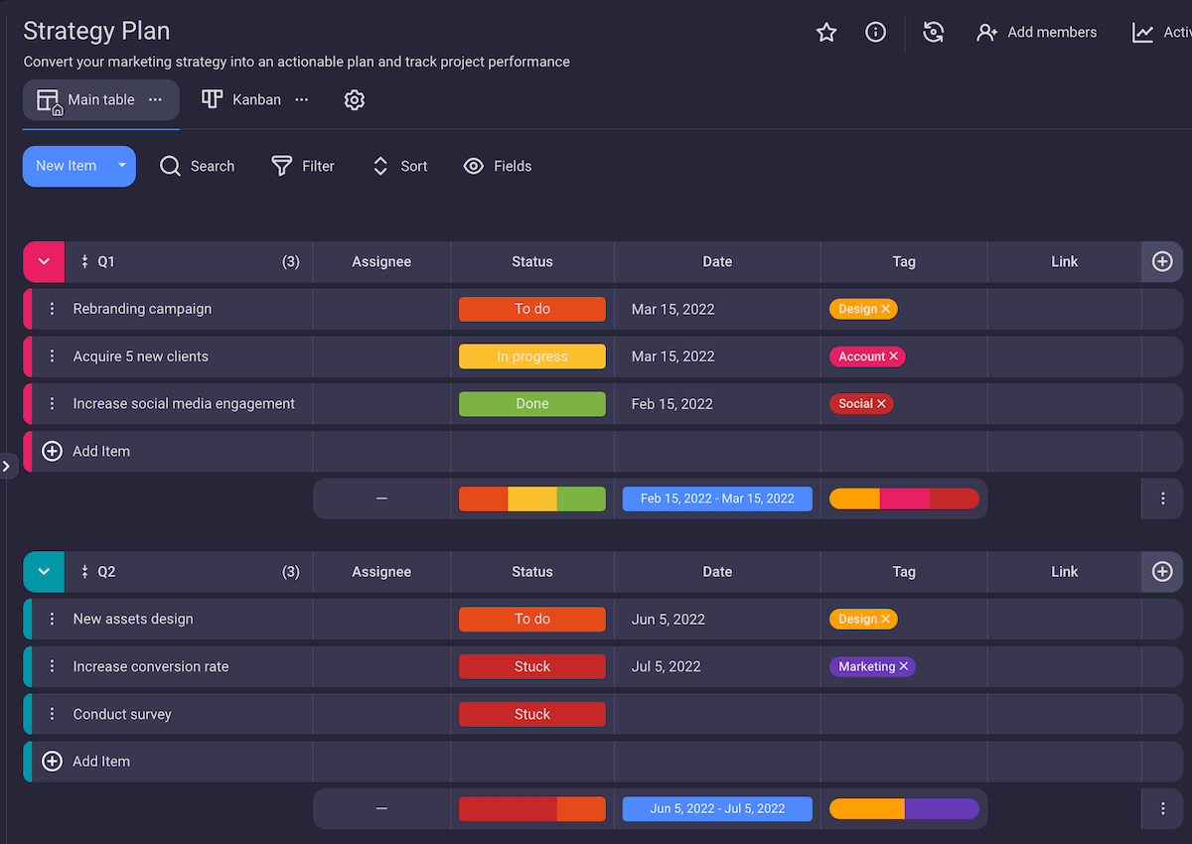The width and height of the screenshot is (1192, 844).
Task: Open the view settings gear icon
Action: pos(355,100)
